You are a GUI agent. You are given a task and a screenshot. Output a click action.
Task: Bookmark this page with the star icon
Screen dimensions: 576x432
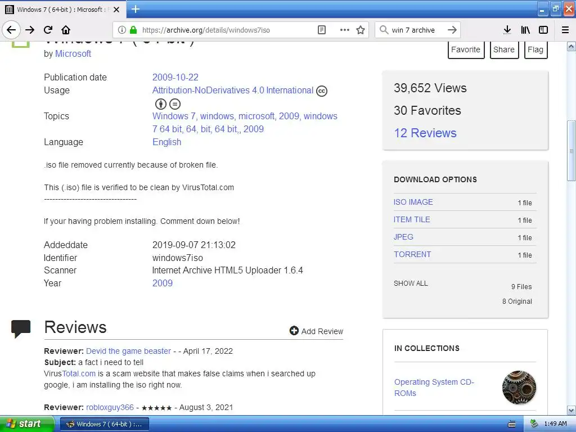coord(361,30)
